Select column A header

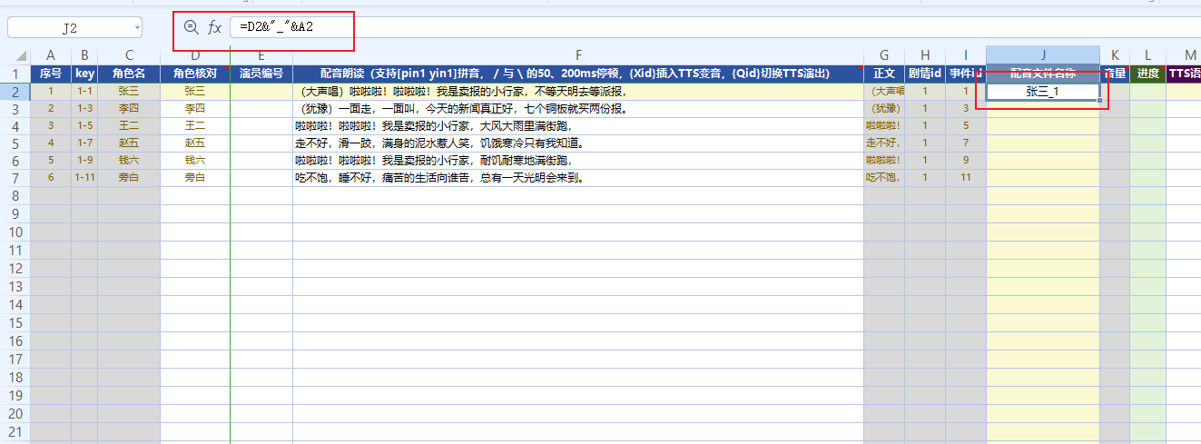point(51,56)
